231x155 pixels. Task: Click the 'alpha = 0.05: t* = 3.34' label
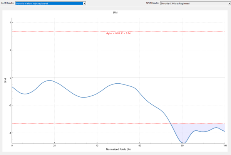coord(118,34)
